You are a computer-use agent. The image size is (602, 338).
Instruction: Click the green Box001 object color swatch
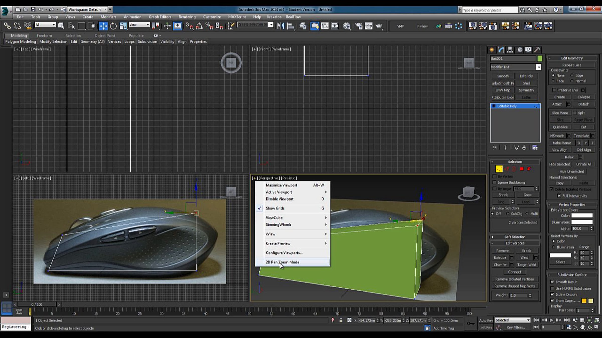[x=540, y=58]
